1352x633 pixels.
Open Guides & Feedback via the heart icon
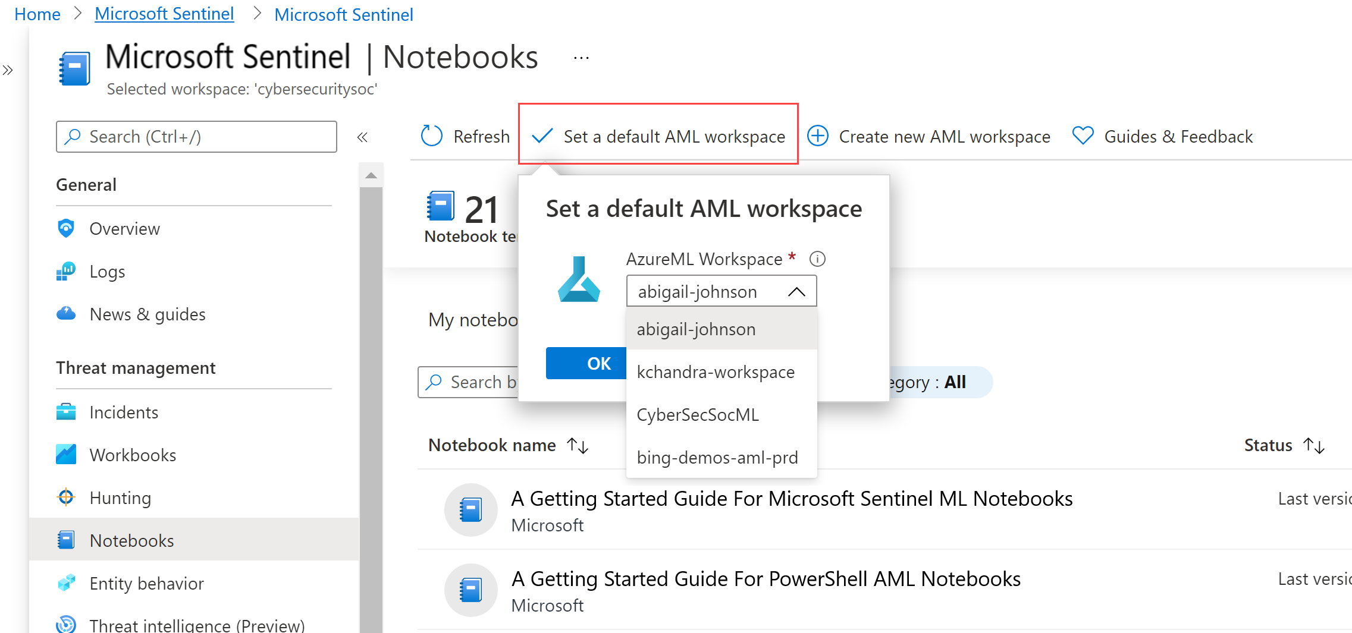tap(1083, 136)
